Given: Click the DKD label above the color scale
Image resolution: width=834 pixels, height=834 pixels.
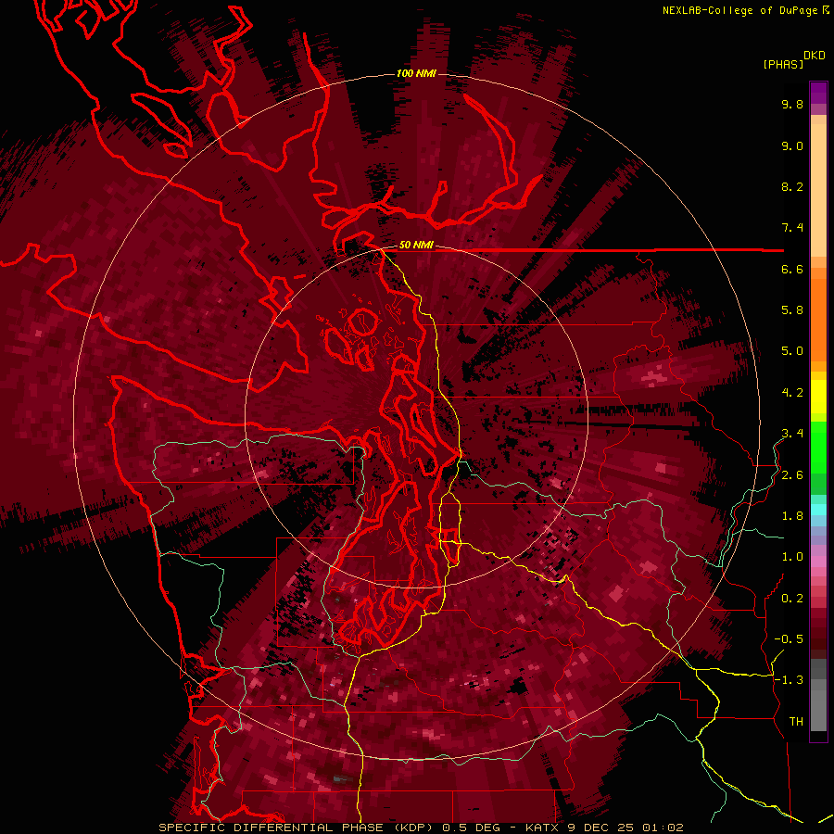Looking at the screenshot, I should [x=815, y=56].
